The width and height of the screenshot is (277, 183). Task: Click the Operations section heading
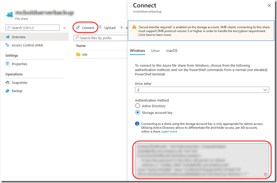point(14,74)
